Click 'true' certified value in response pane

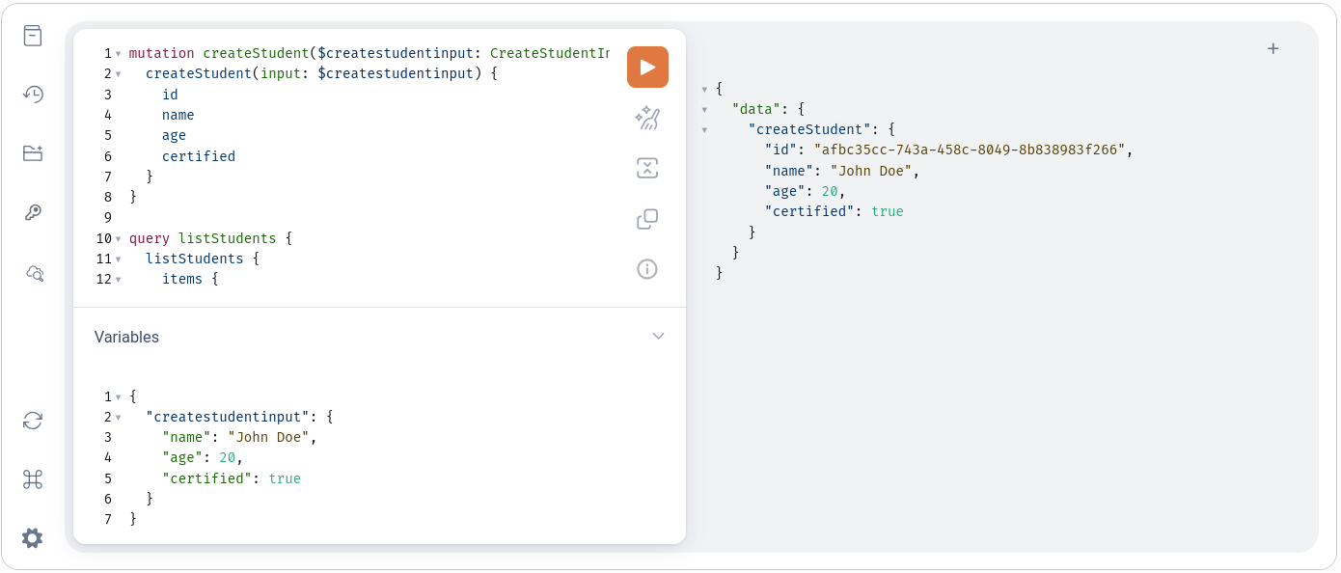(888, 211)
